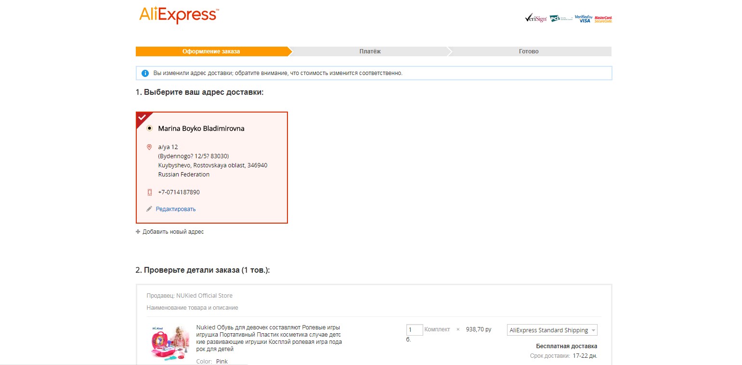Image resolution: width=742 pixels, height=365 pixels.
Task: Click the blue info icon in notification
Action: point(145,74)
